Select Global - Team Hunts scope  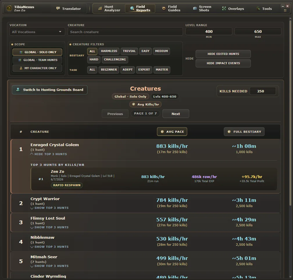[37, 60]
